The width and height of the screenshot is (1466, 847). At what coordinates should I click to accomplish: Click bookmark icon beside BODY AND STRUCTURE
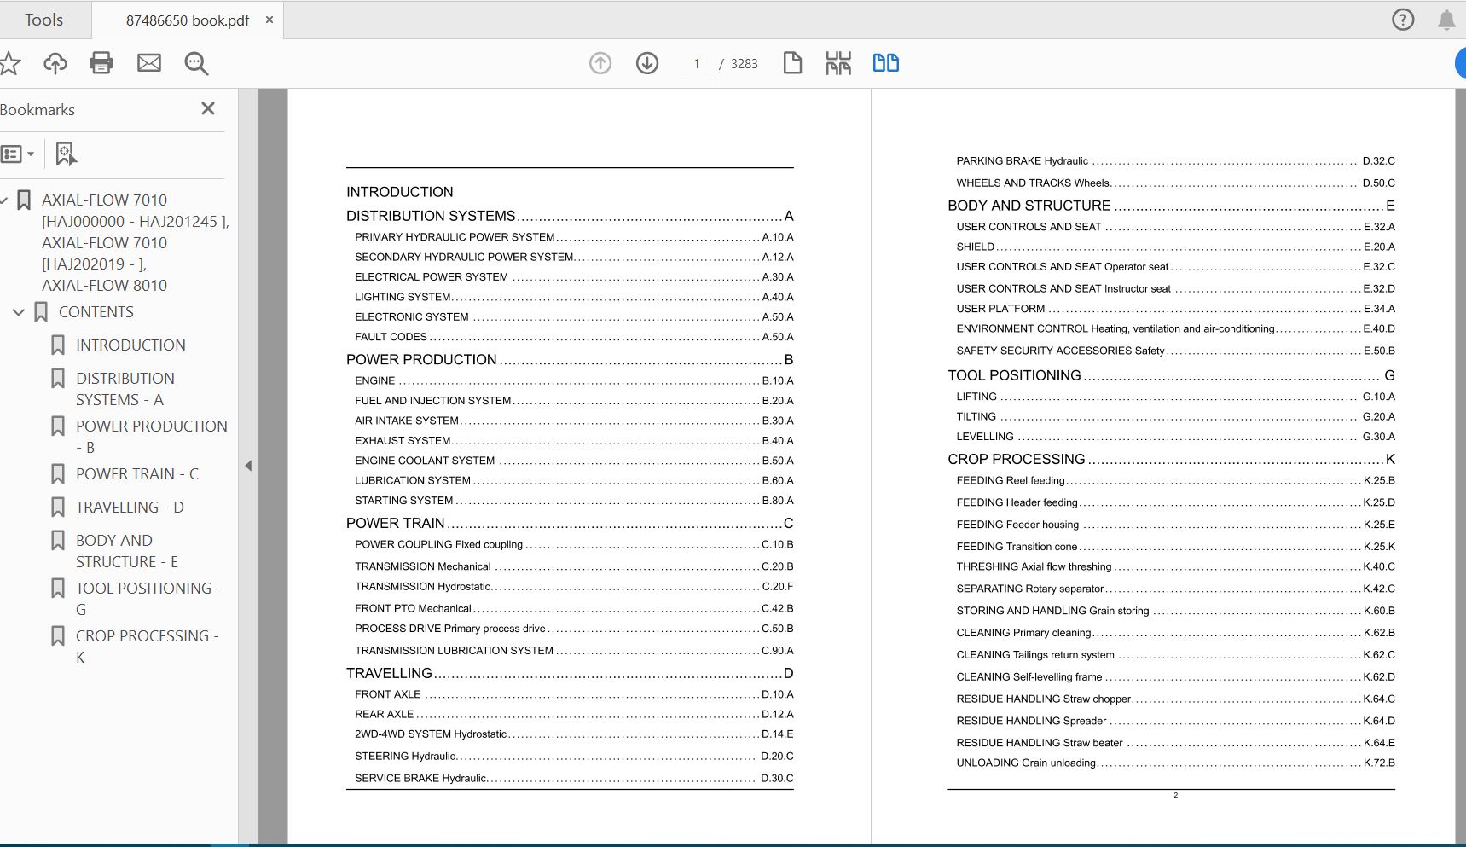[x=58, y=541]
